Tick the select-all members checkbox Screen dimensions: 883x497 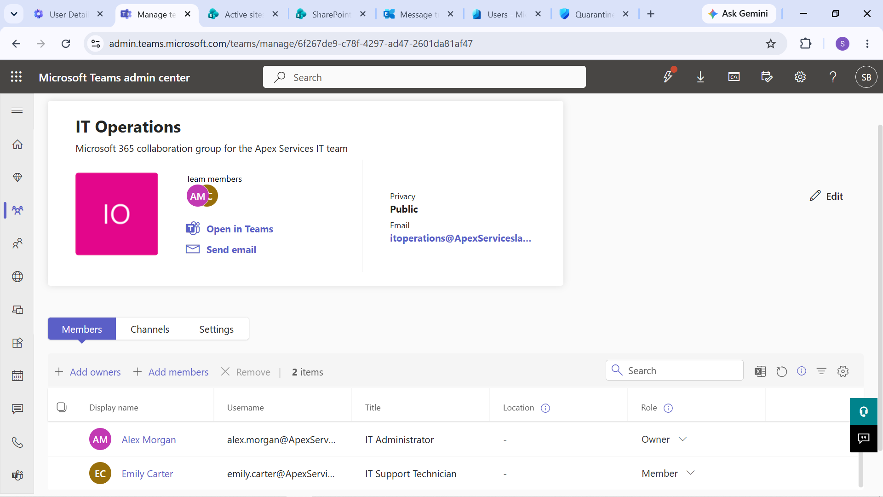(x=62, y=407)
